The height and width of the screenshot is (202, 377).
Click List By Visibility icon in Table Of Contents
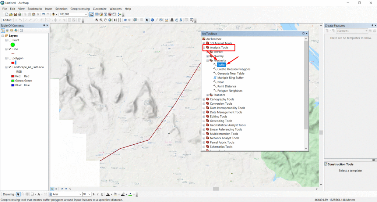[11, 30]
